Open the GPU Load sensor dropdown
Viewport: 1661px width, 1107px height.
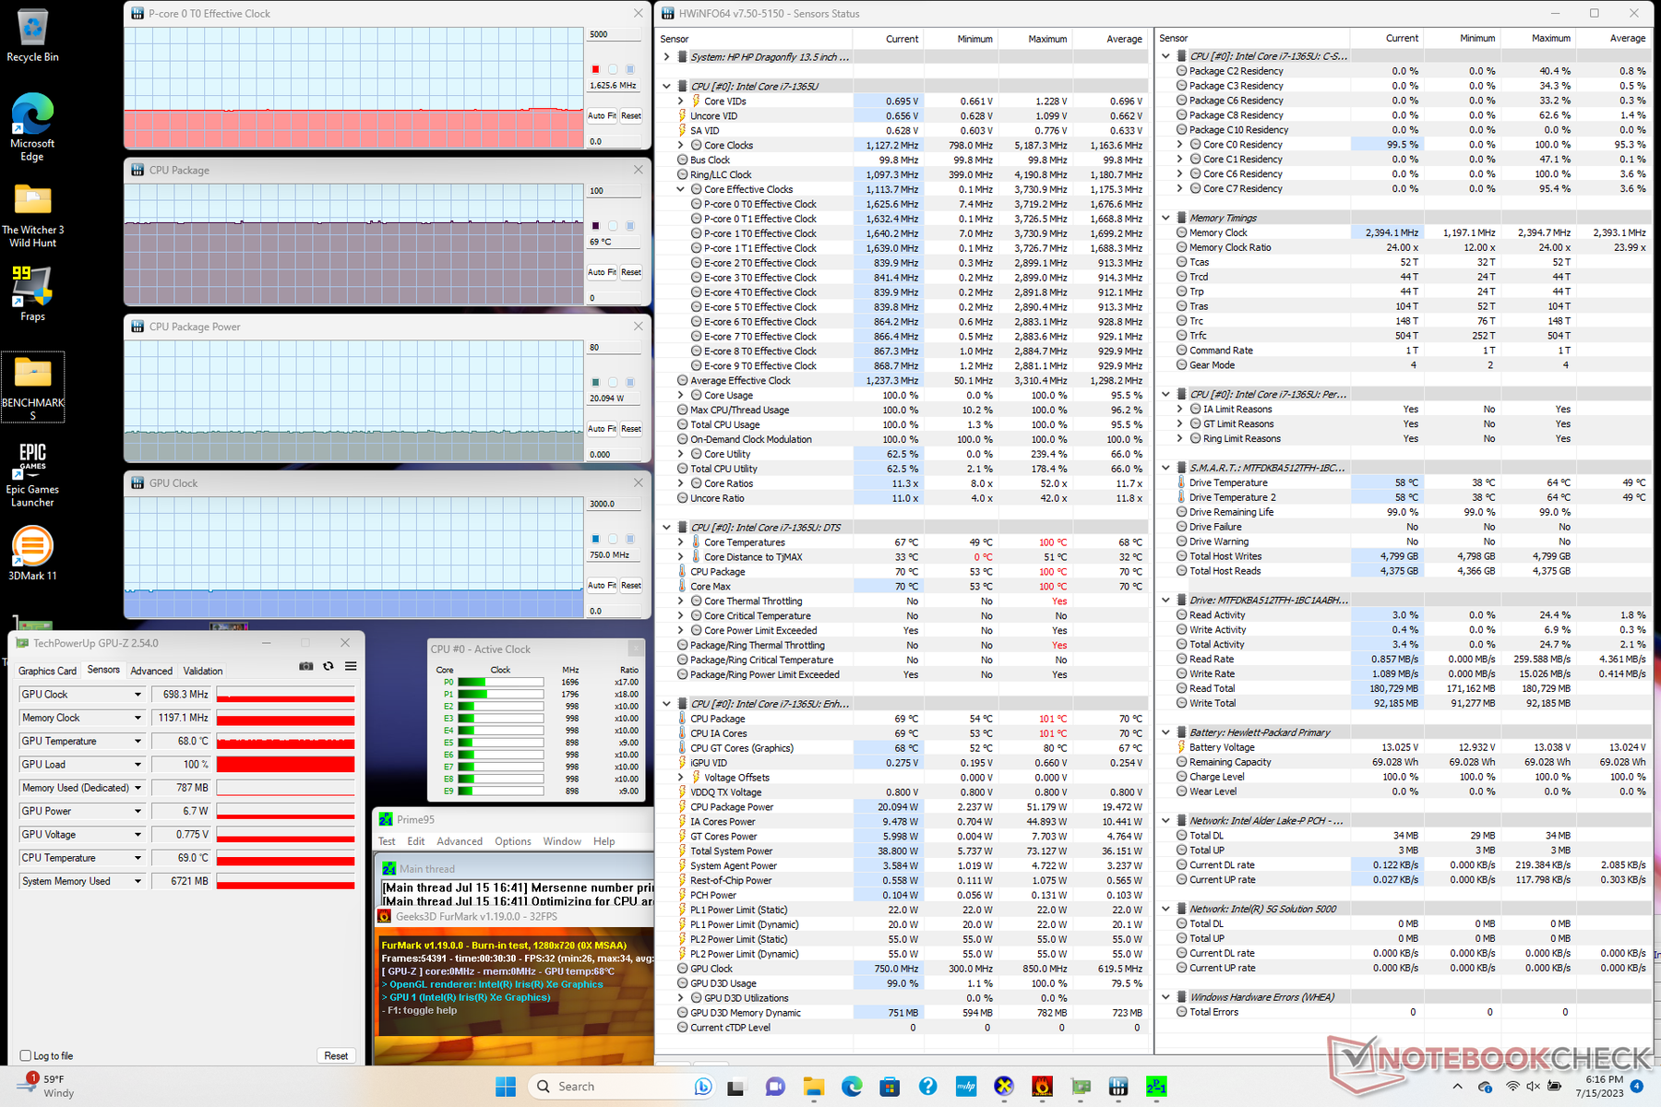pyautogui.click(x=137, y=765)
